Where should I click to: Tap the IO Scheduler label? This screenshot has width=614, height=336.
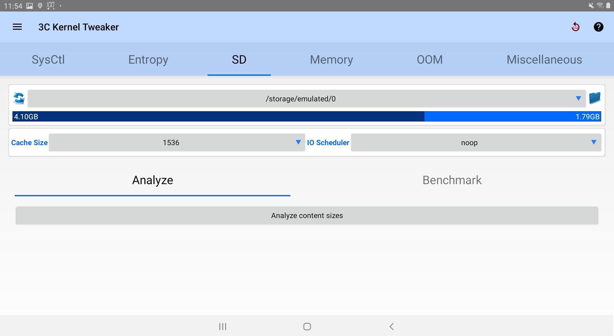[x=328, y=143]
